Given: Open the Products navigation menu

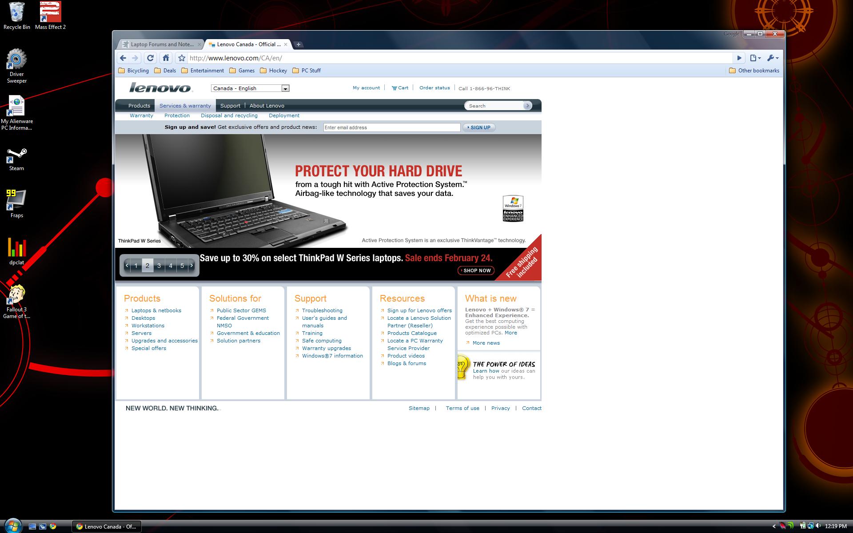Looking at the screenshot, I should [139, 106].
